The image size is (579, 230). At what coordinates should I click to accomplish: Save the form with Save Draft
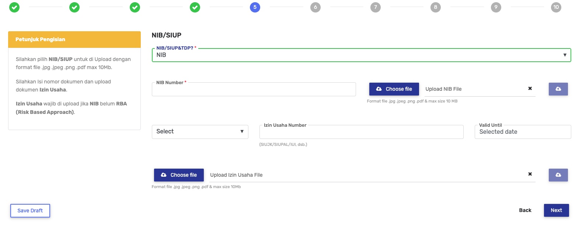coord(30,211)
